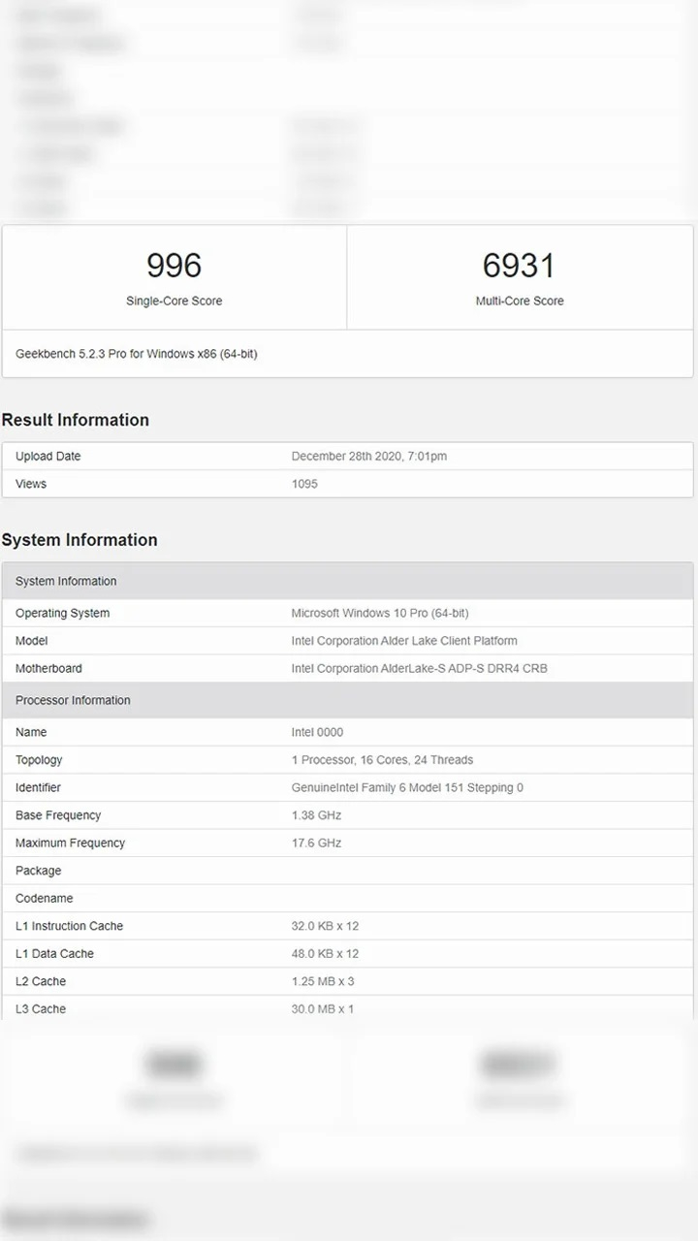The height and width of the screenshot is (1241, 698).
Task: Click the L1 Instruction Cache label
Action: (x=70, y=926)
